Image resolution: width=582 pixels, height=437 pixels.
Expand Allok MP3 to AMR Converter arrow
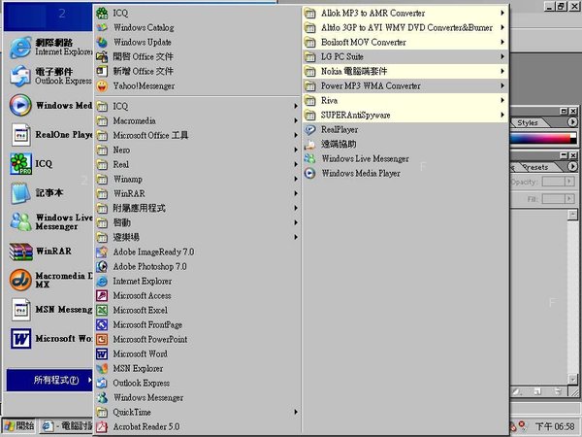(x=502, y=13)
